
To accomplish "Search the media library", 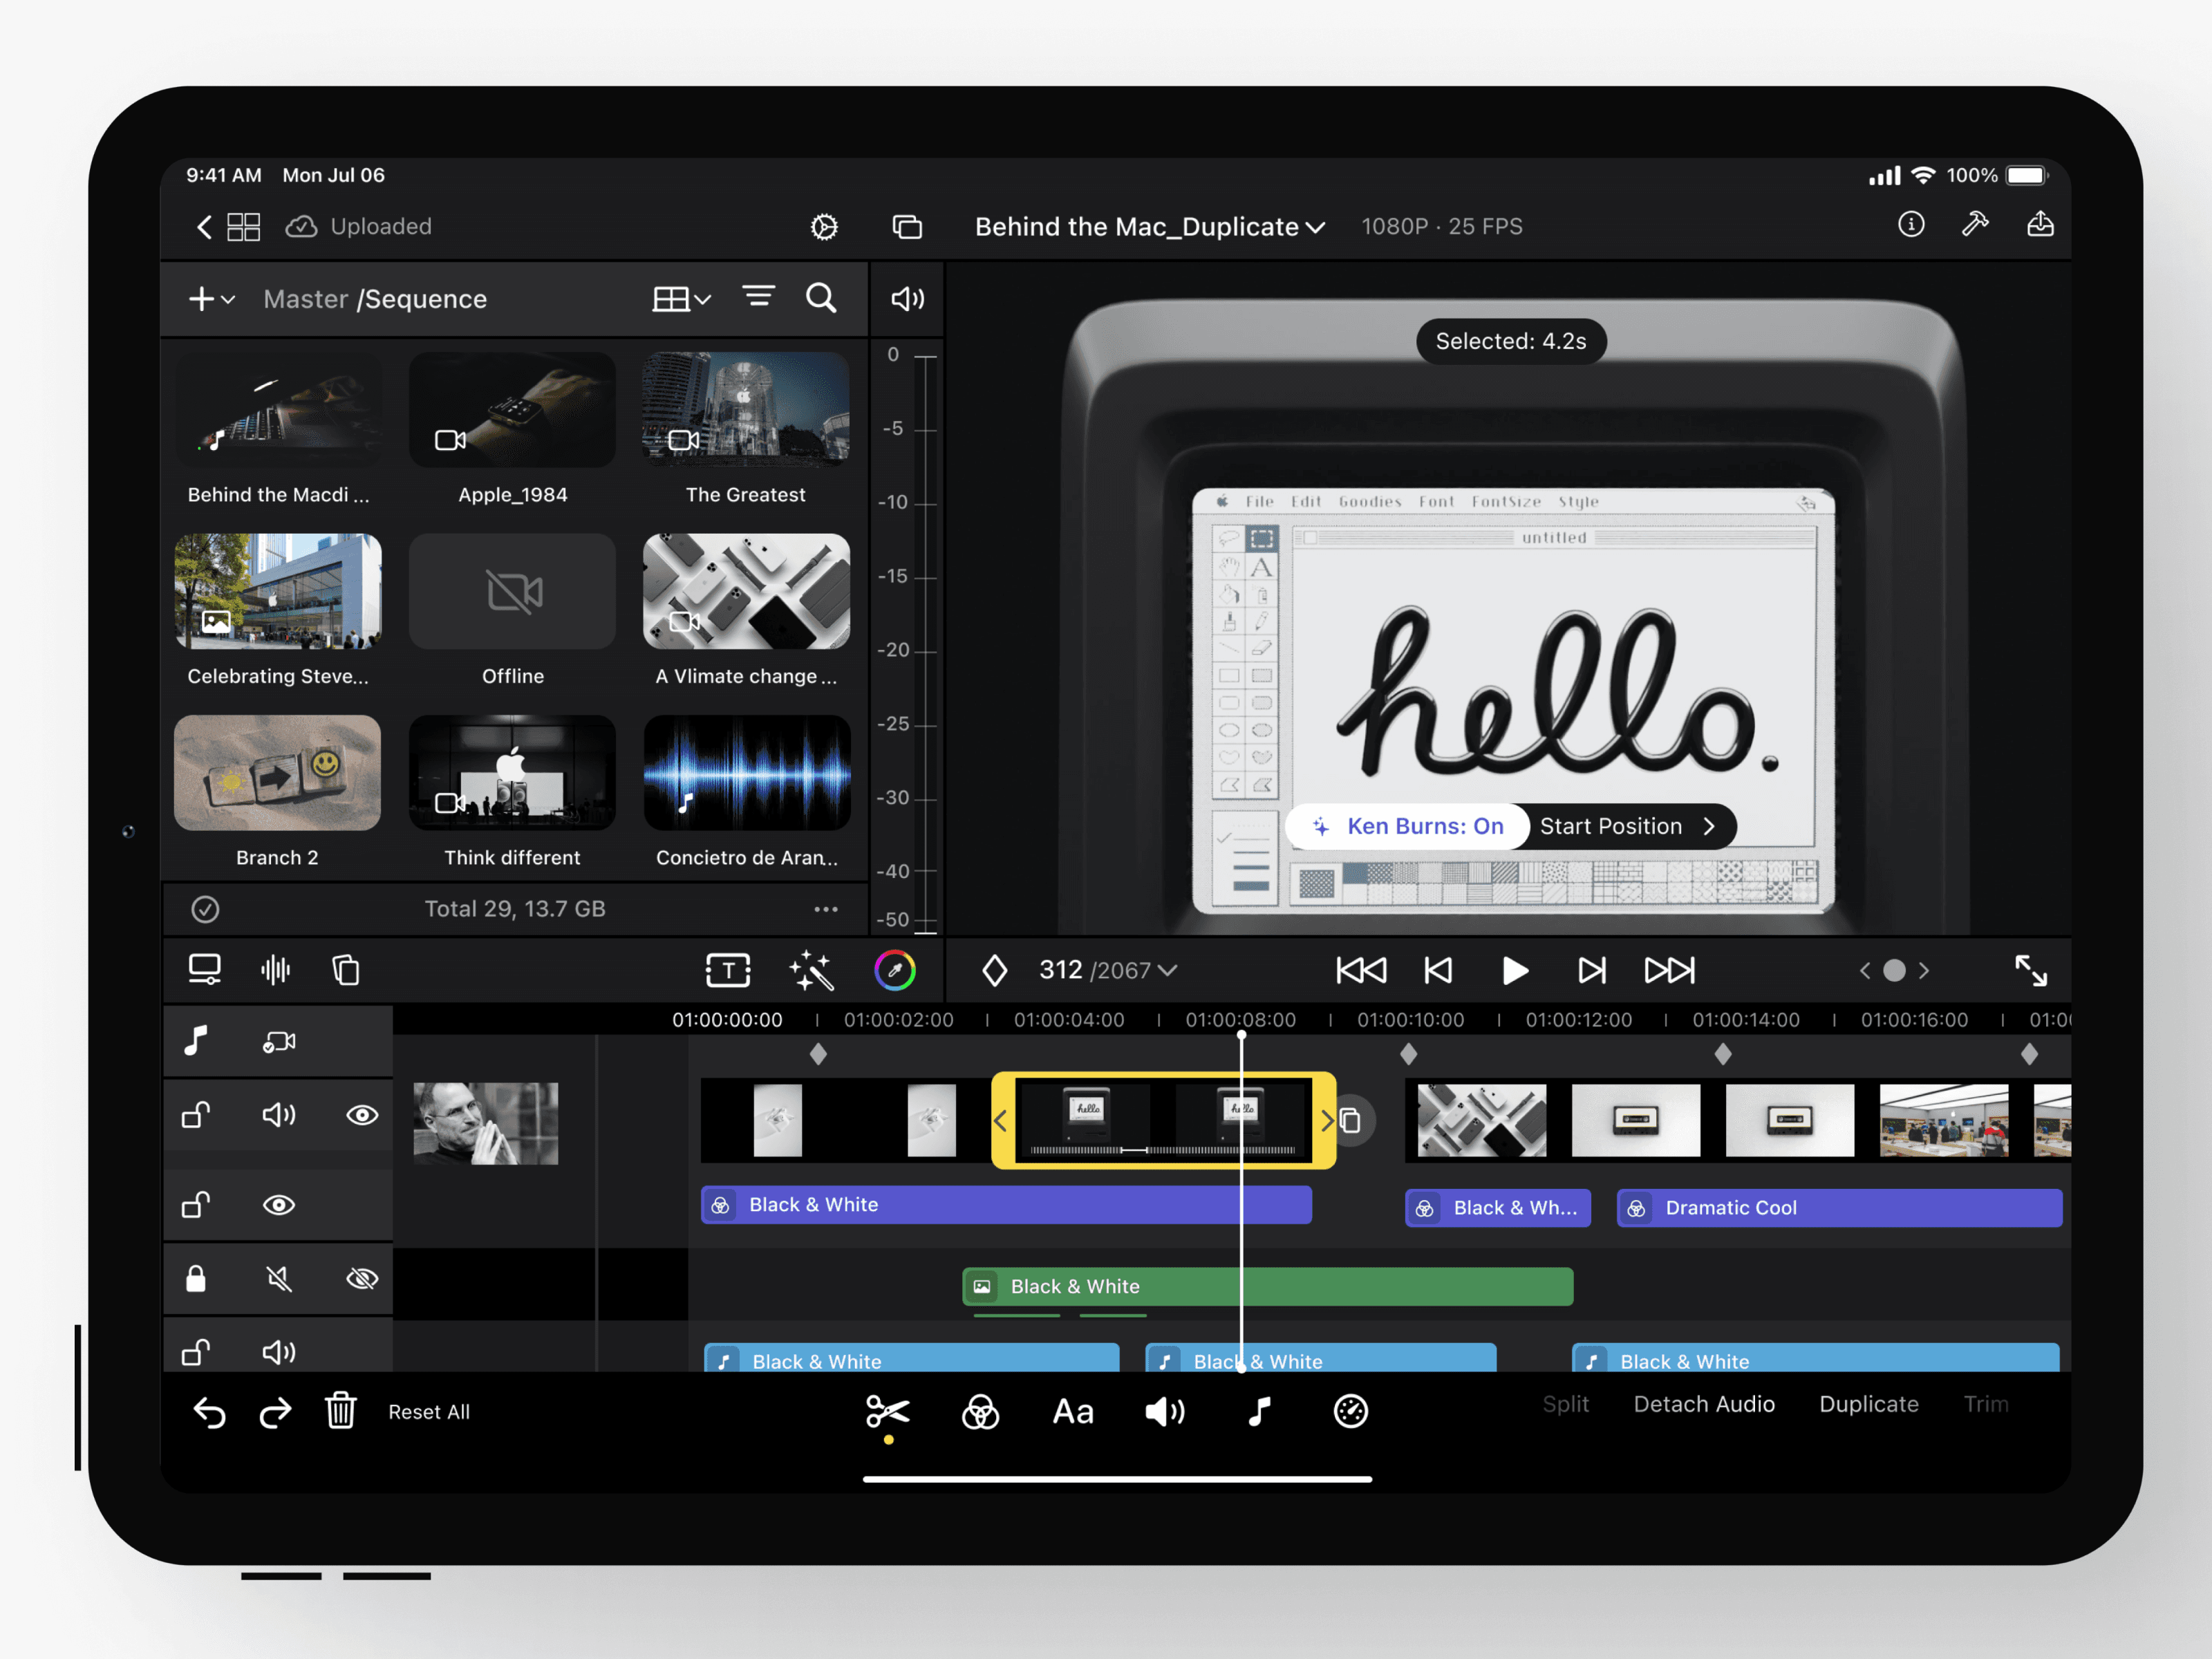I will click(x=821, y=298).
